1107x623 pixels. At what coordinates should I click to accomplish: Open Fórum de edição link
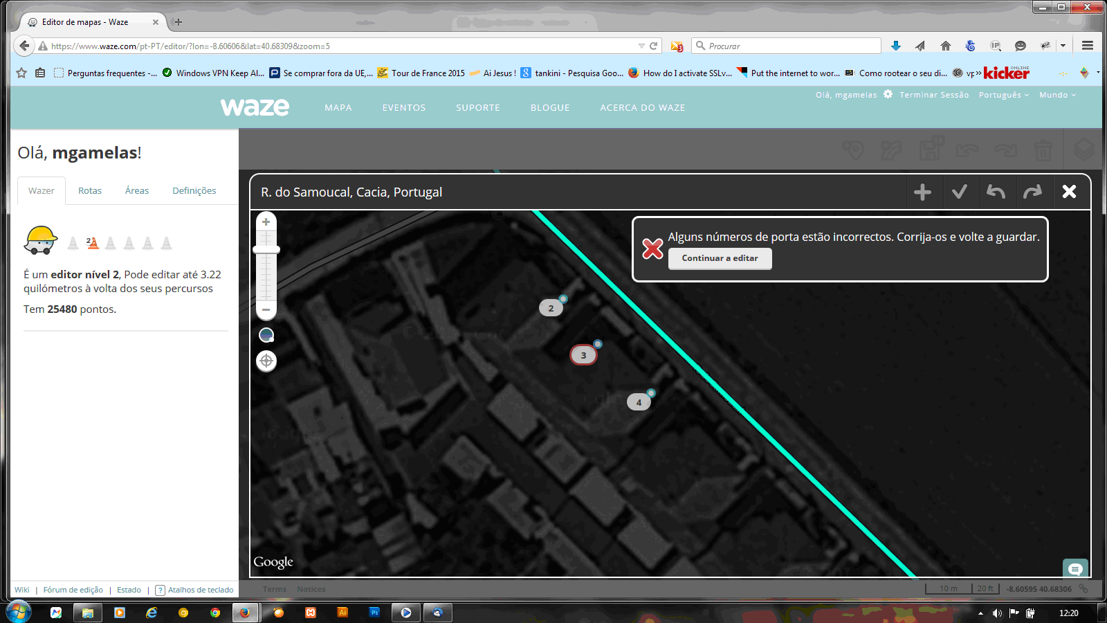click(73, 590)
